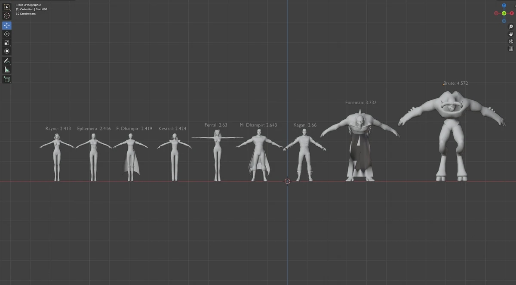This screenshot has height=285, width=516.
Task: Choose the Move tool in toolbar
Action: (7, 25)
